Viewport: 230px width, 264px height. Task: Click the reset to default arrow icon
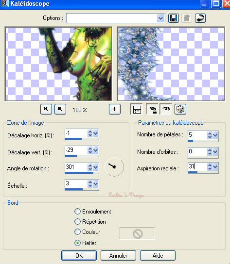click(x=200, y=18)
